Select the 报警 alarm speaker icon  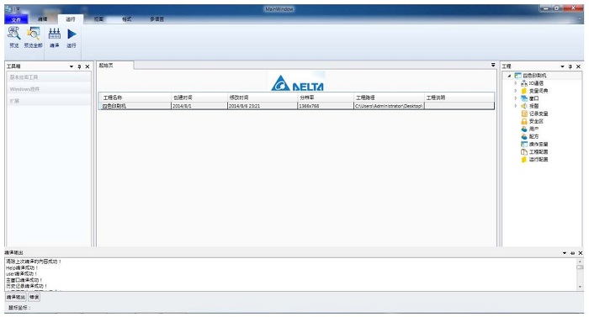[x=524, y=106]
